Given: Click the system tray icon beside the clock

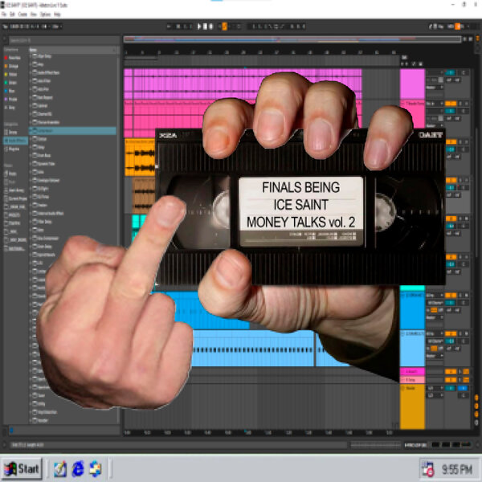Looking at the screenshot, I should pos(428,468).
